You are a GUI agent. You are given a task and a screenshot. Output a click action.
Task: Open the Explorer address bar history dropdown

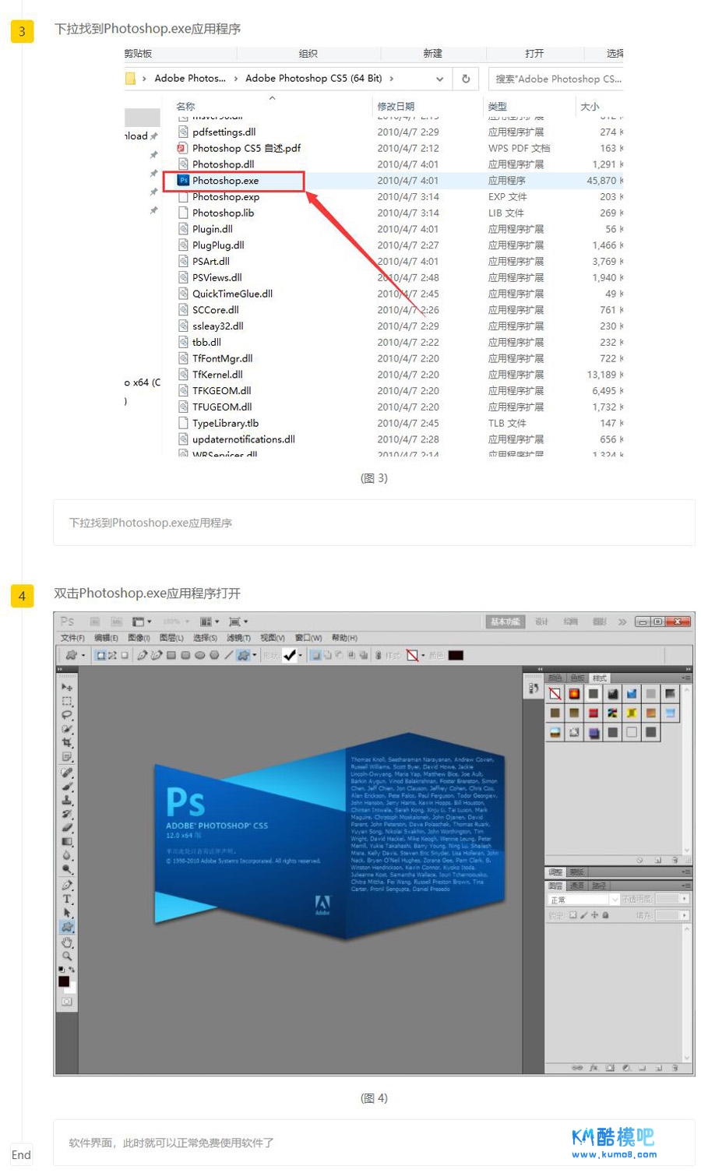[x=439, y=79]
